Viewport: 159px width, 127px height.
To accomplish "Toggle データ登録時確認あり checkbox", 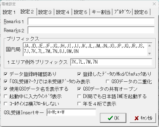I will (x=6, y=74).
